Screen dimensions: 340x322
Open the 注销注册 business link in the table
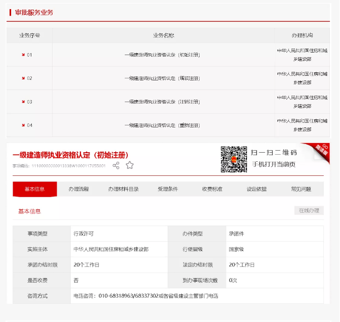point(162,102)
